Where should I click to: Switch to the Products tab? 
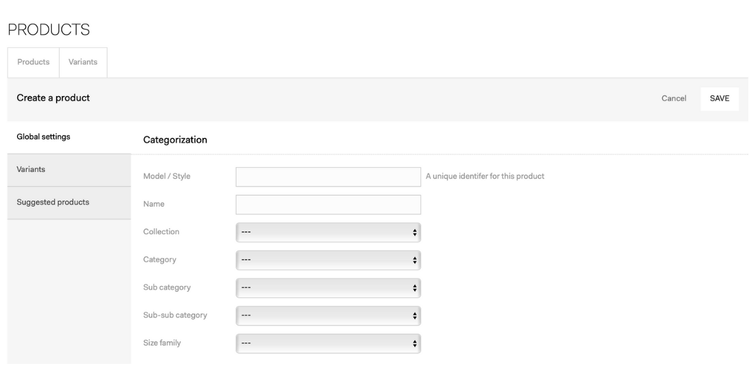tap(33, 62)
